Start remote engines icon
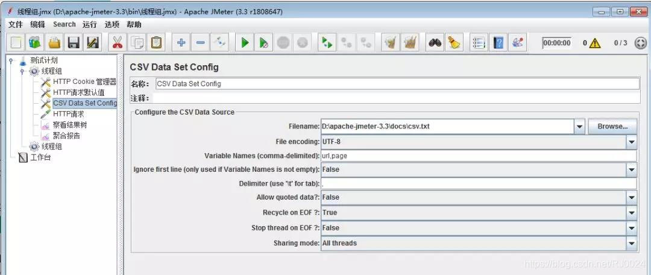 [327, 43]
